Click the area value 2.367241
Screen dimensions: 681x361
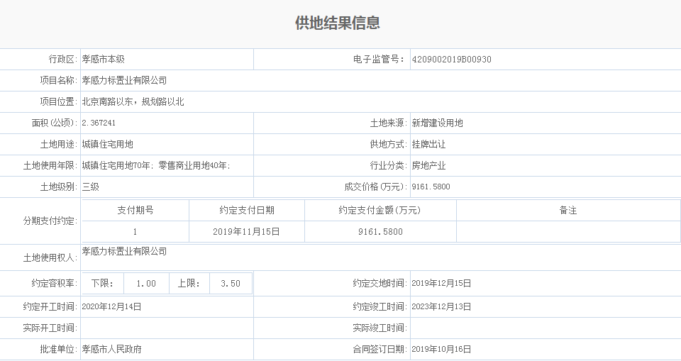pos(99,123)
